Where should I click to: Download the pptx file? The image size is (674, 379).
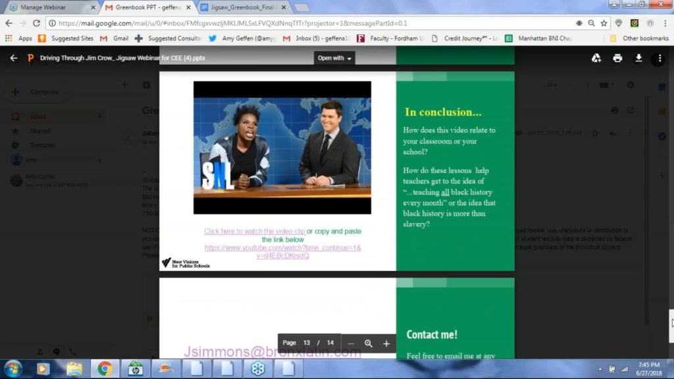click(638, 58)
